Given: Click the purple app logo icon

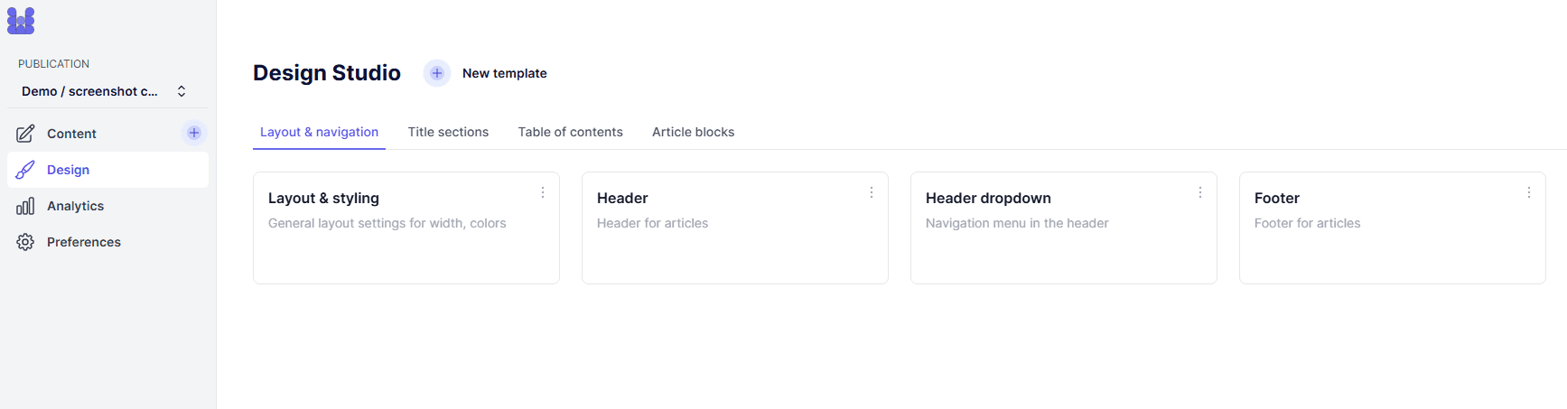Looking at the screenshot, I should [x=21, y=21].
